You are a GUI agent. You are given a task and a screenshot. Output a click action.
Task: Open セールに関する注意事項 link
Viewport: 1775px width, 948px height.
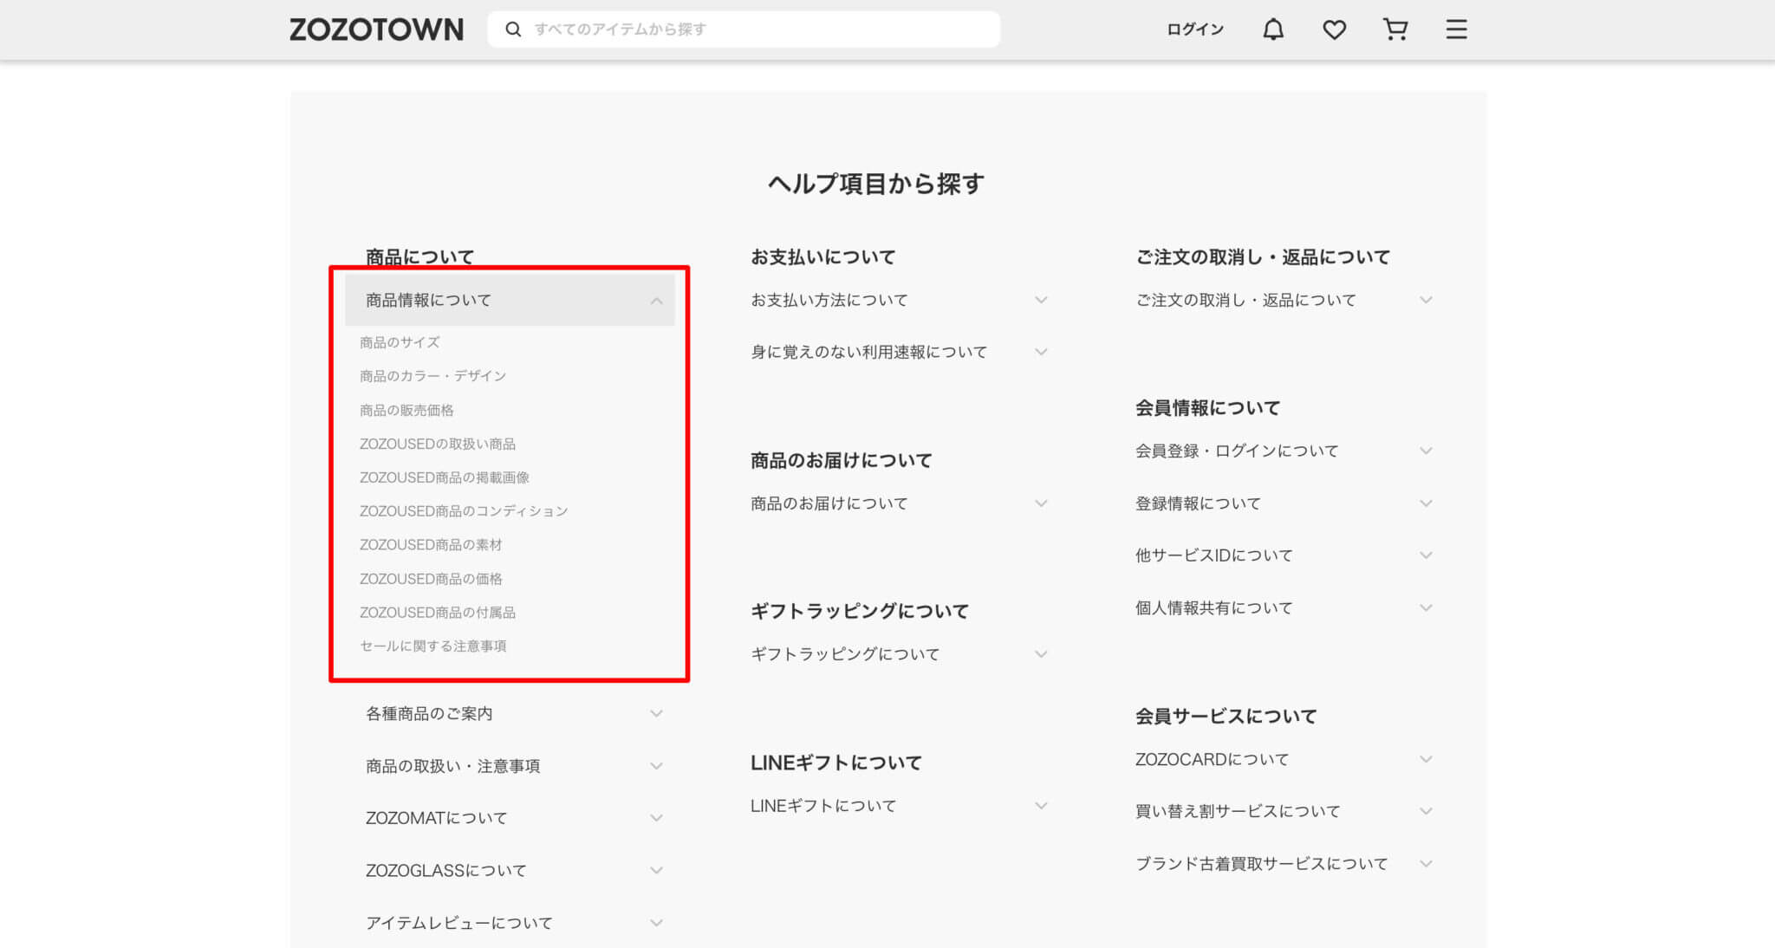(432, 646)
